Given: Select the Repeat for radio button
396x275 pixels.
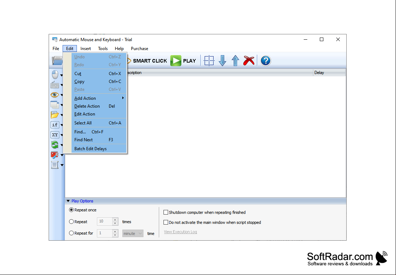Looking at the screenshot, I should pos(71,233).
